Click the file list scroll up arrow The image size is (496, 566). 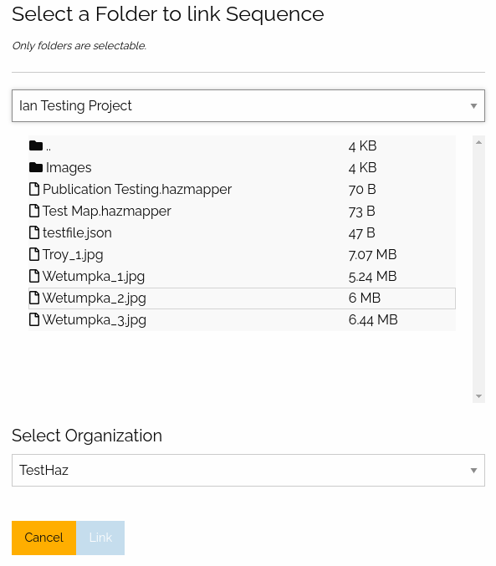coord(478,143)
